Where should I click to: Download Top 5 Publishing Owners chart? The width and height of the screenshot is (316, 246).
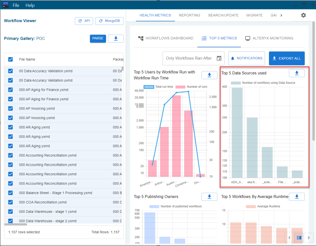(209, 197)
